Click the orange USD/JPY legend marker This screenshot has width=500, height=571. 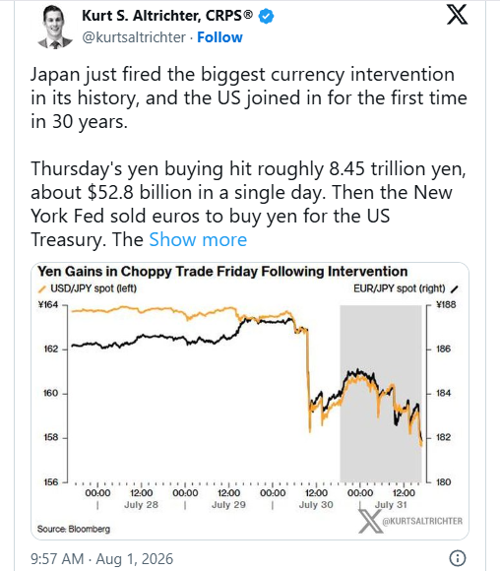click(42, 289)
